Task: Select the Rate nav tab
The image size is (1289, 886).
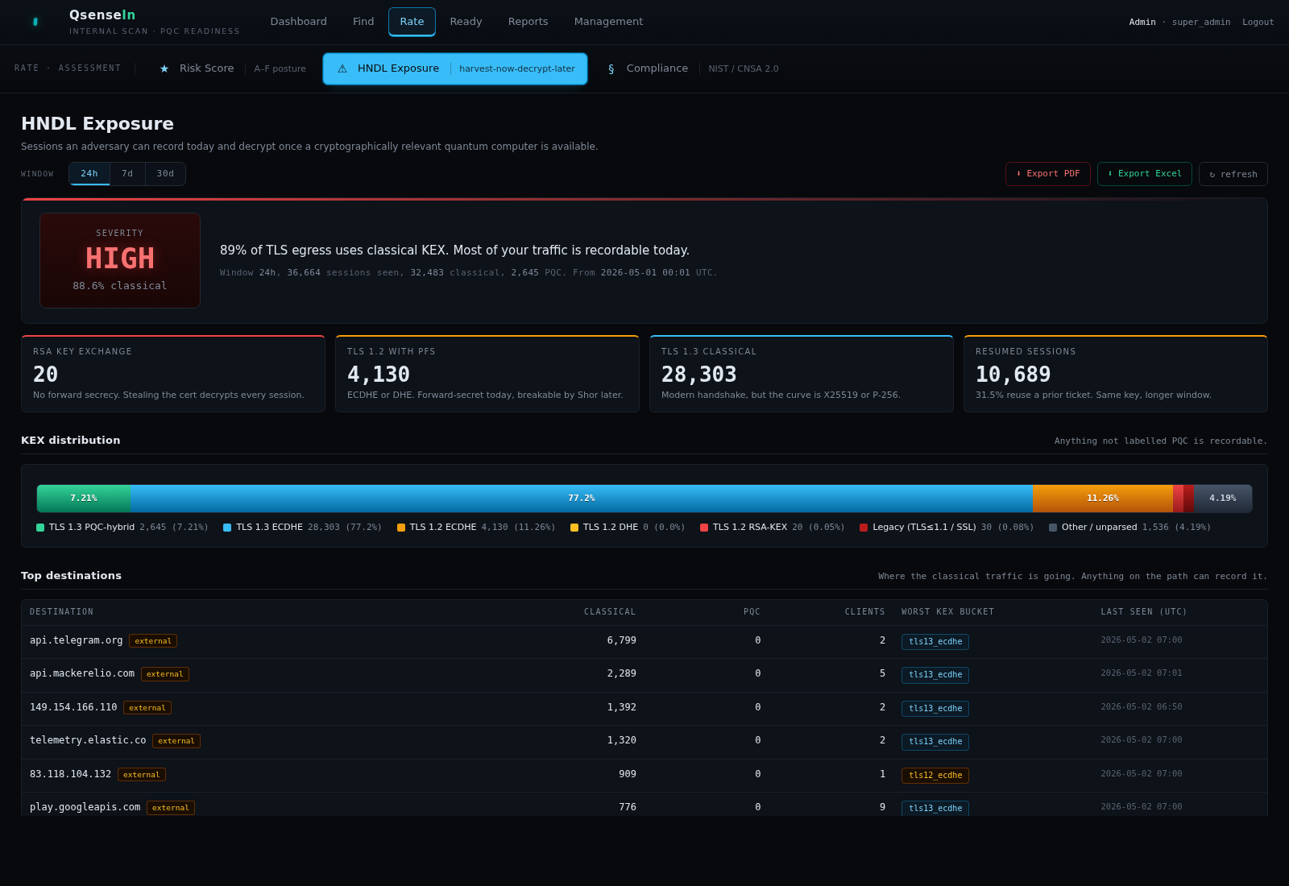Action: [x=412, y=22]
